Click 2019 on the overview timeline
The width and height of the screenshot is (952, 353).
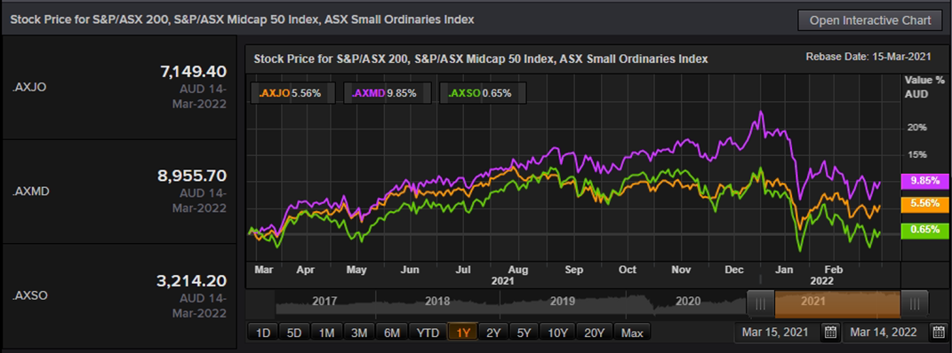[562, 301]
